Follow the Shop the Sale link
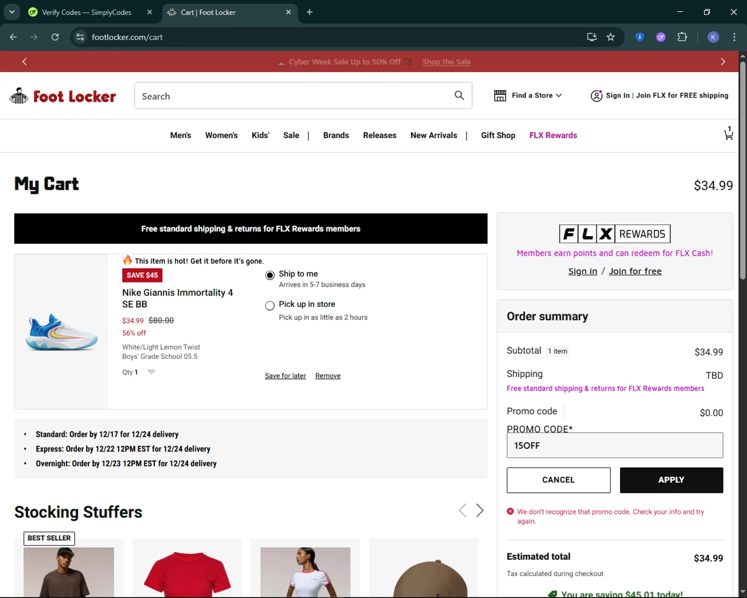 (x=447, y=62)
